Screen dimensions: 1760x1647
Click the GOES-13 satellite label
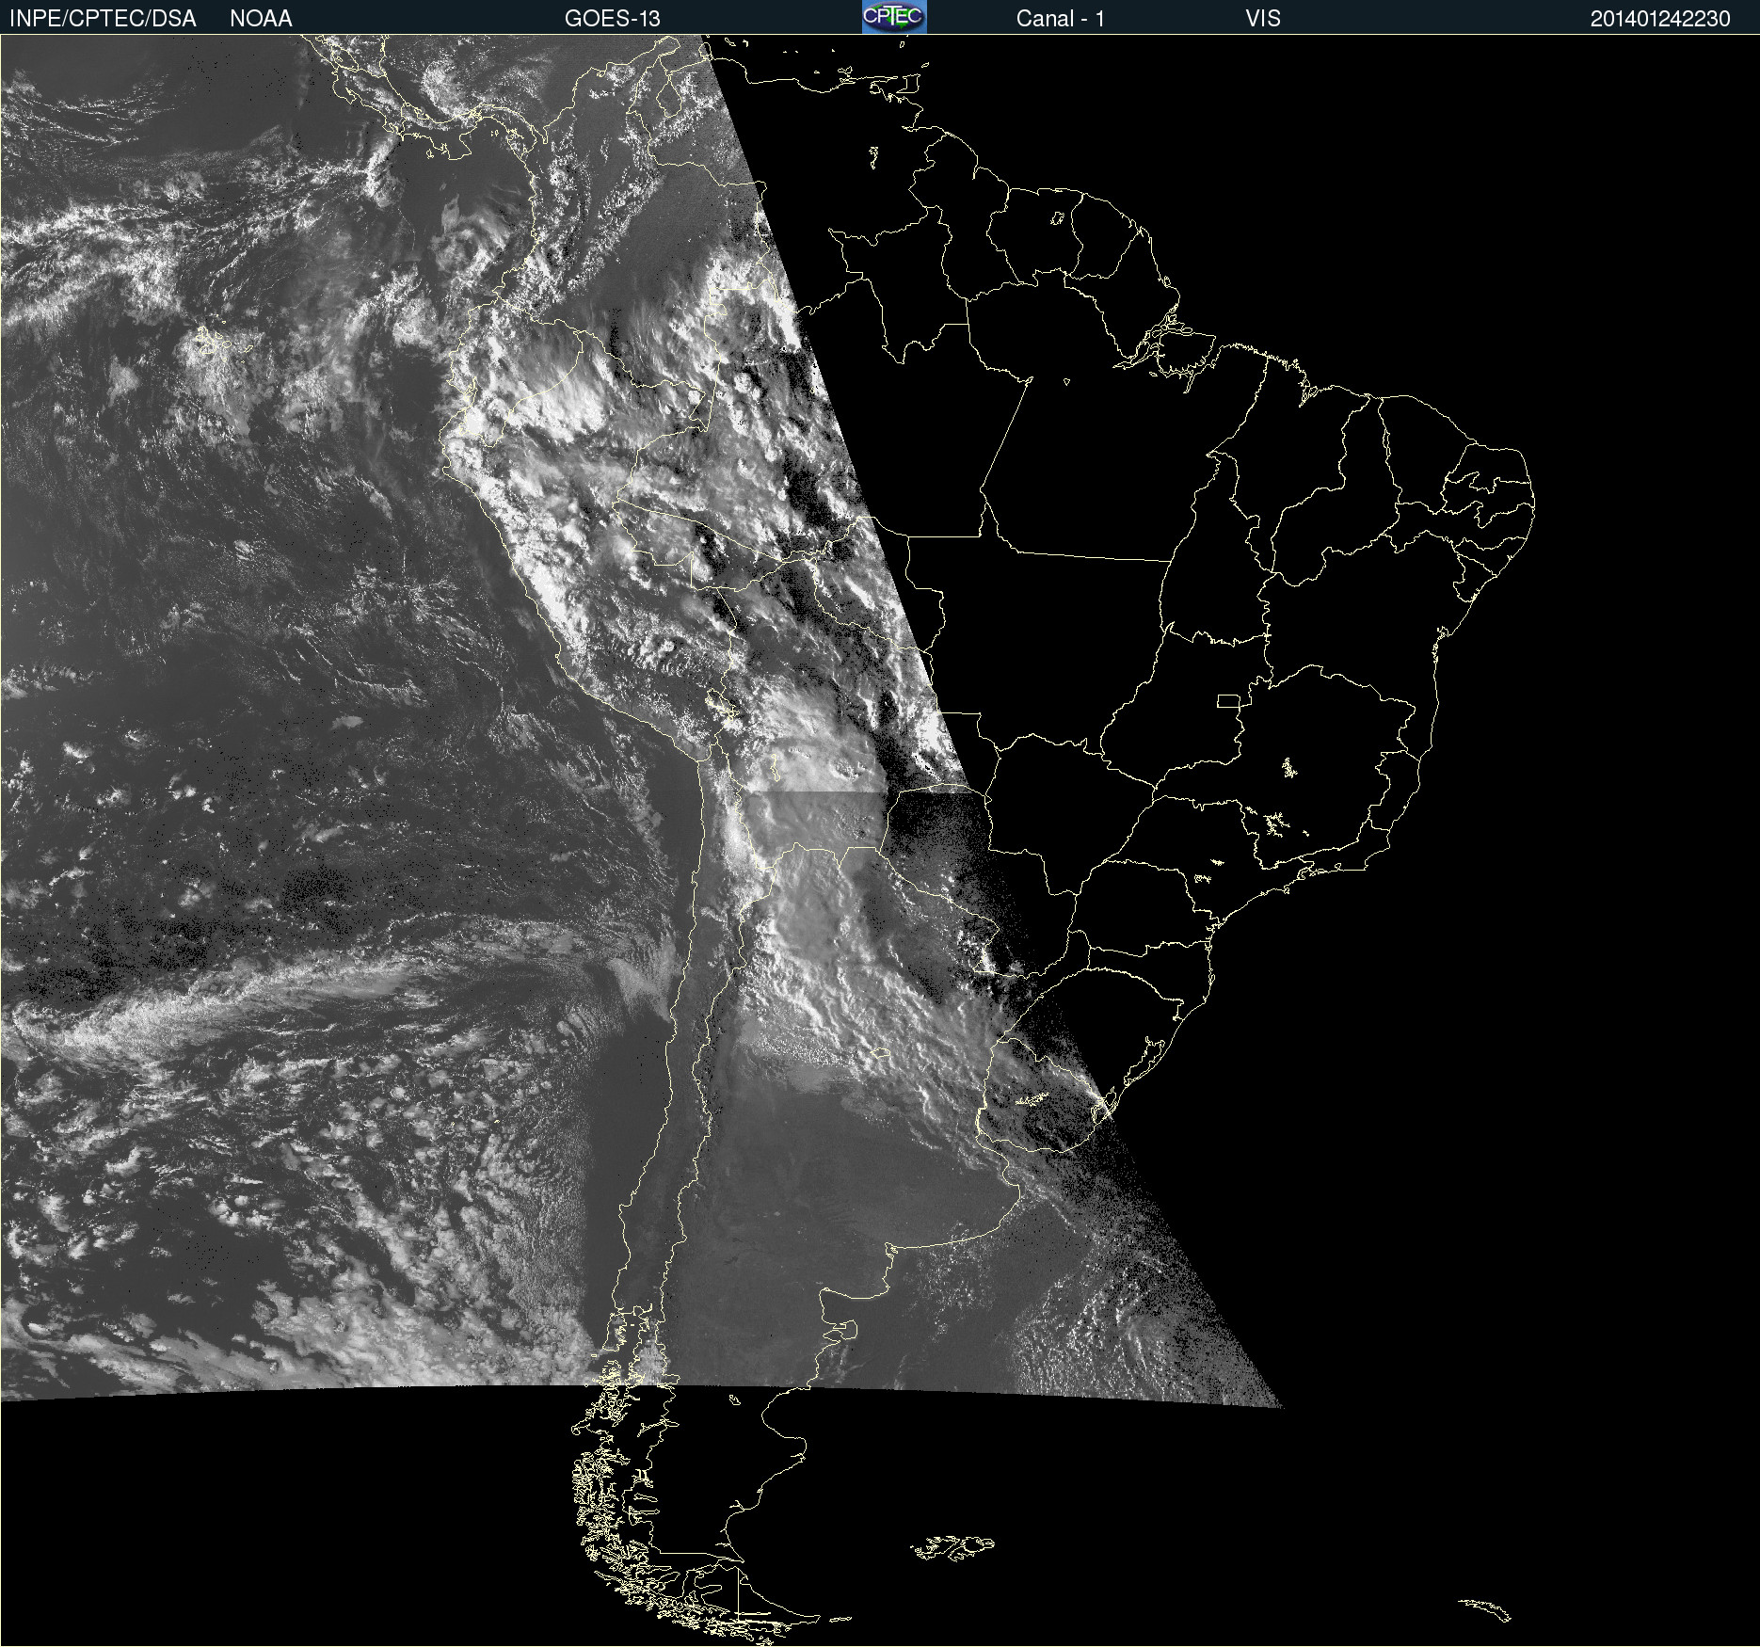coord(613,19)
